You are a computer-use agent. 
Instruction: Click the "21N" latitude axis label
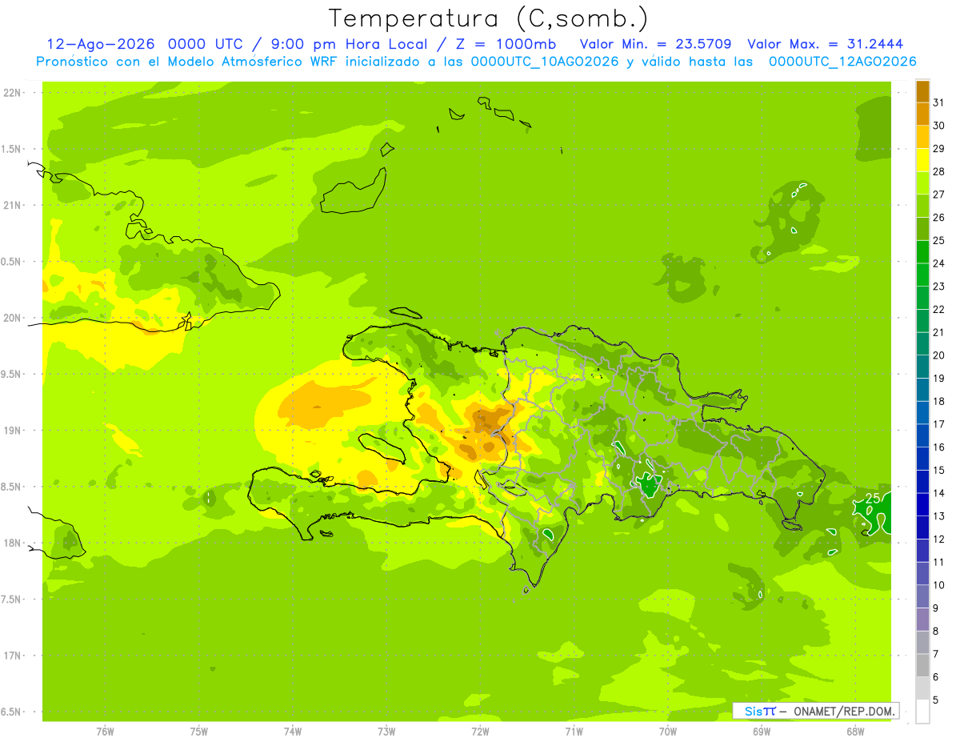[x=14, y=205]
